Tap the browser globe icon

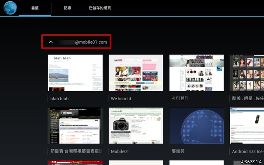click(10, 8)
